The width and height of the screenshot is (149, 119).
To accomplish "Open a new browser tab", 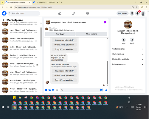I will 62,2.
